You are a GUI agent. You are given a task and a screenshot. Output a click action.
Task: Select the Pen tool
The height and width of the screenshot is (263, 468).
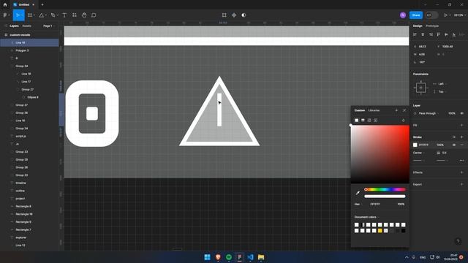[53, 15]
